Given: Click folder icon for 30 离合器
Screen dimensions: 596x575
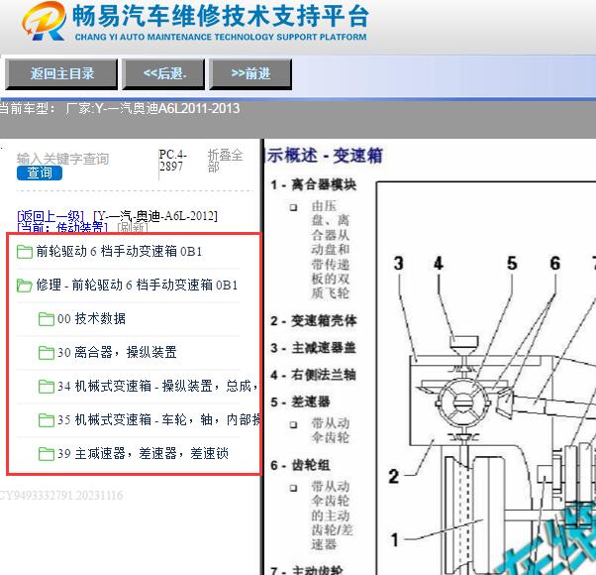Looking at the screenshot, I should (47, 352).
